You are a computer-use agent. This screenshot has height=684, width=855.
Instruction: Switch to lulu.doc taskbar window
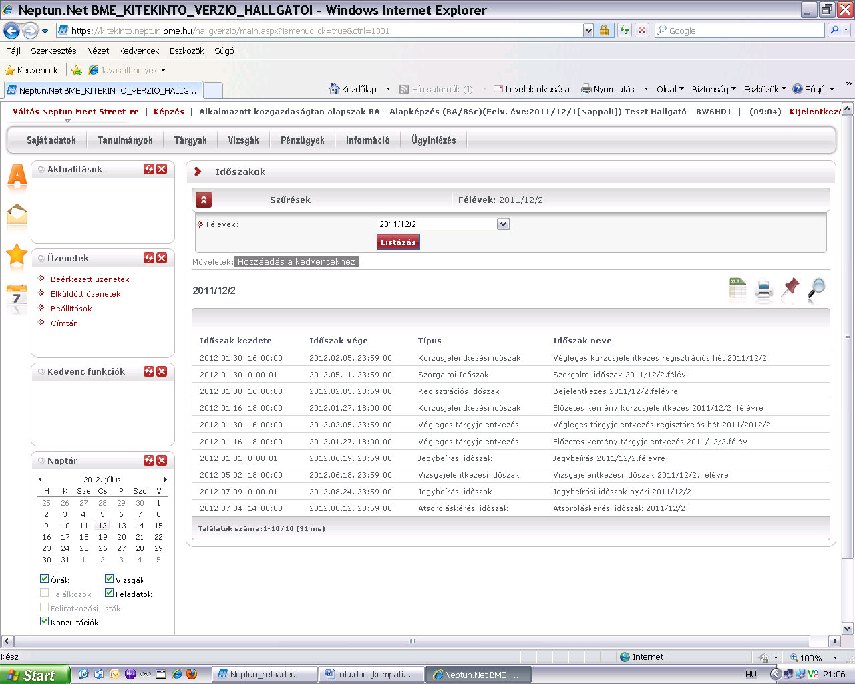click(371, 674)
